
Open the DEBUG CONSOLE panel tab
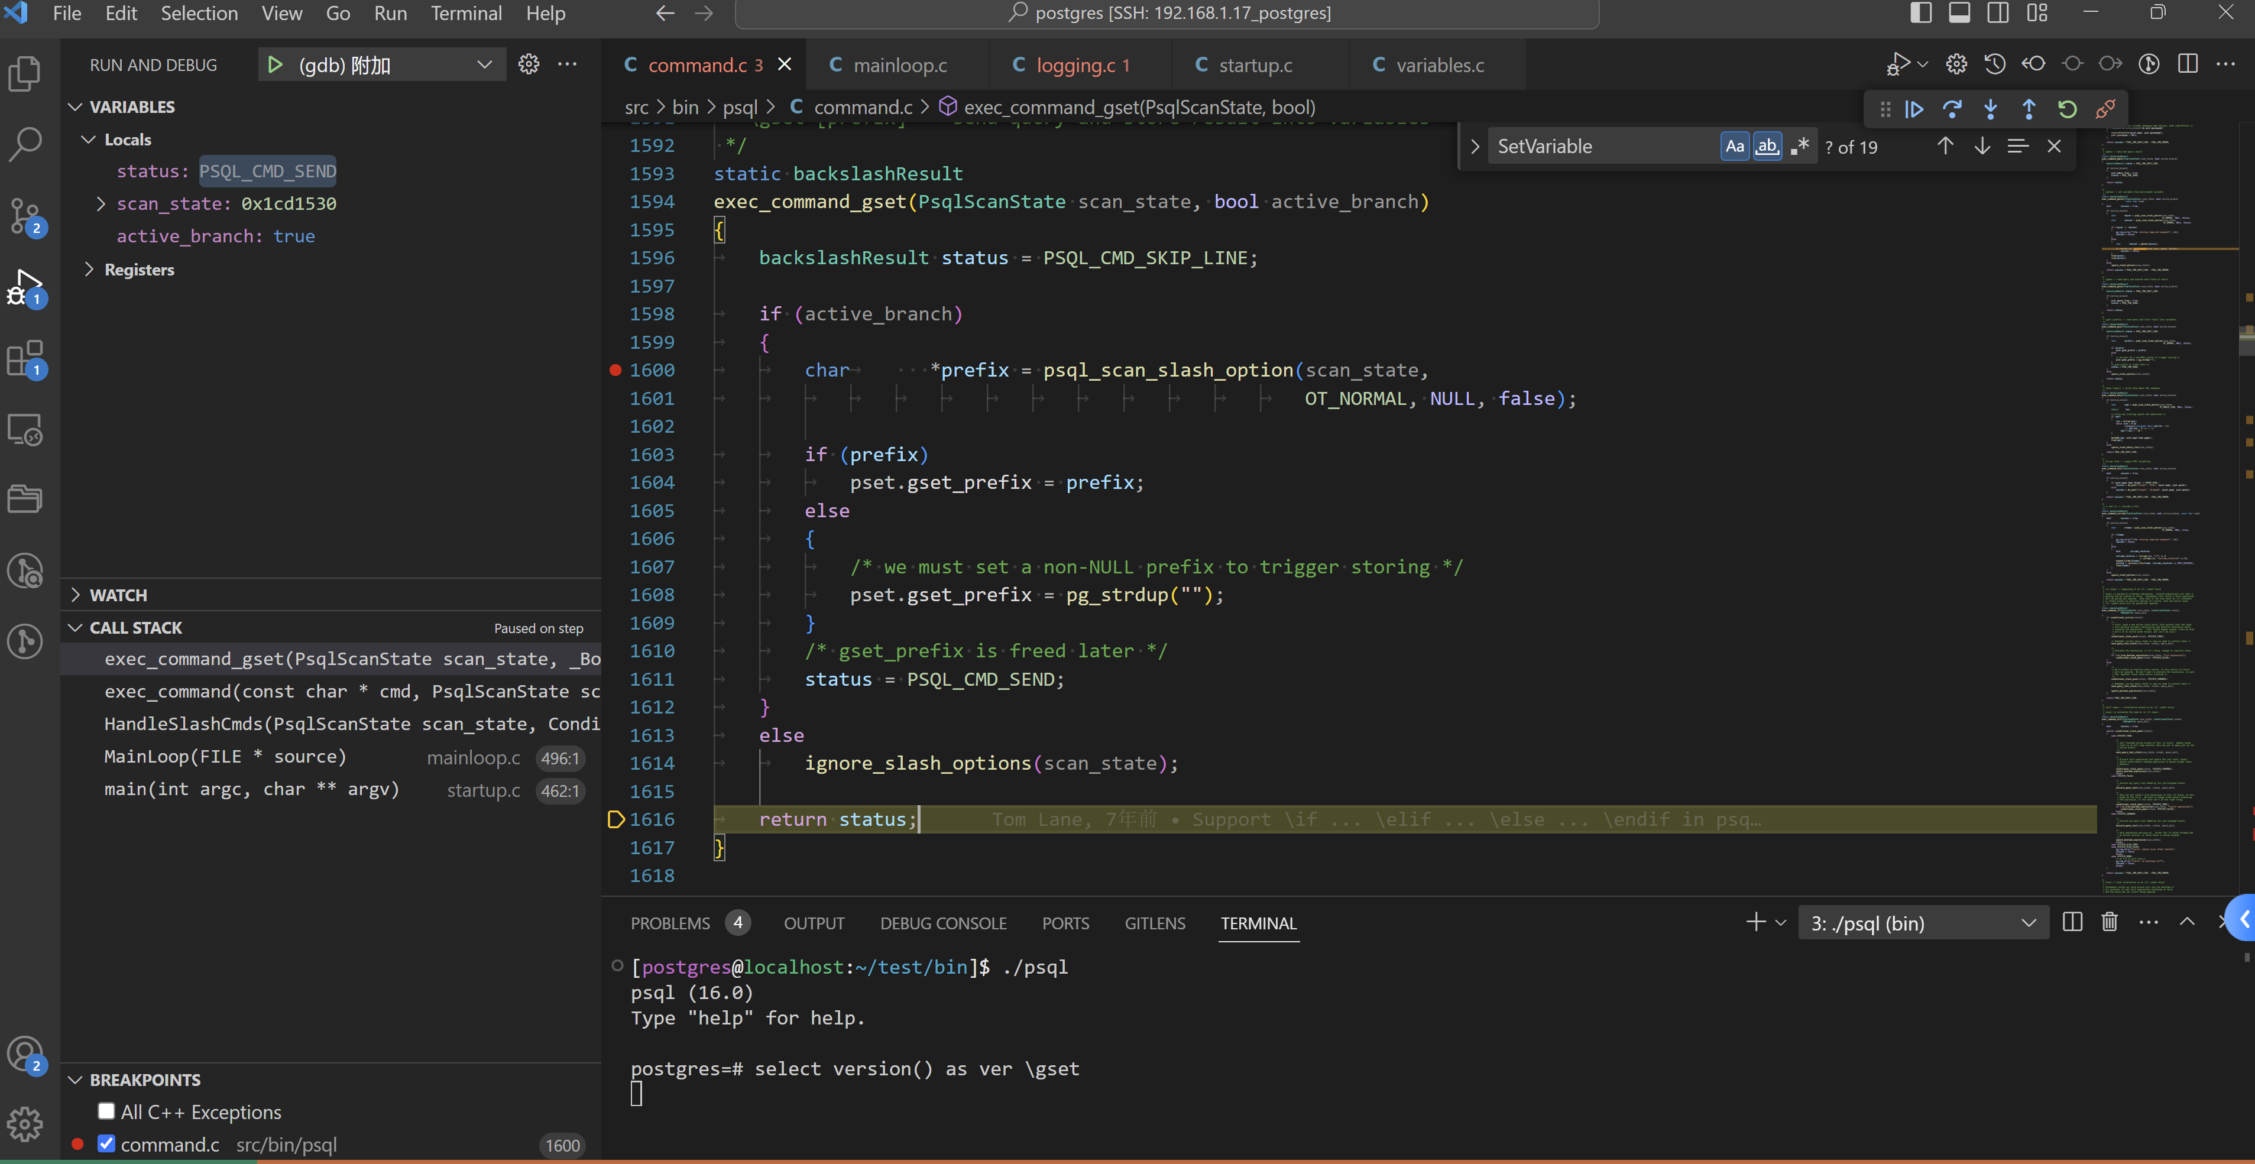pos(943,923)
